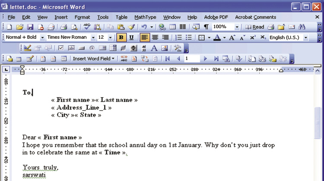Image resolution: width=324 pixels, height=181 pixels.
Task: Open the Font Color swatch arrow
Action: coord(225,37)
